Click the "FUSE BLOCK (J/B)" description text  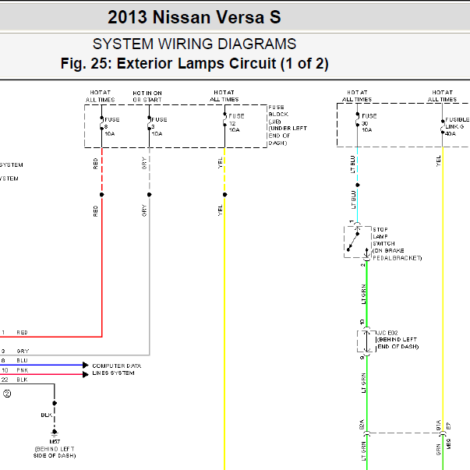287,125
